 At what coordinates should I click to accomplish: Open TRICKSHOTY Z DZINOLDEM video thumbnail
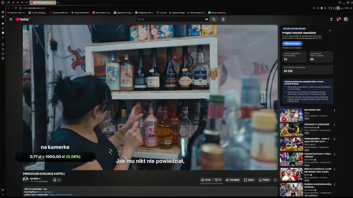291,130
